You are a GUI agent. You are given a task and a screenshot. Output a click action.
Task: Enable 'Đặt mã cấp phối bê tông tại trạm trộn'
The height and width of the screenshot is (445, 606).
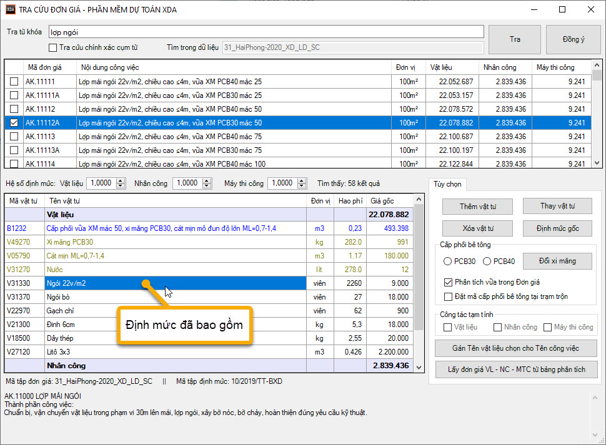pyautogui.click(x=448, y=297)
